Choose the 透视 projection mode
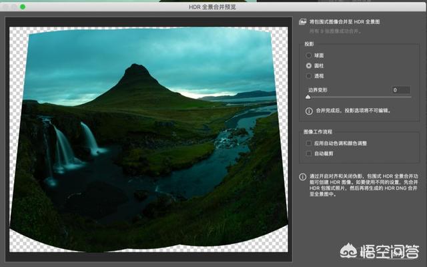Viewport: 427px width, 267px height. tap(309, 76)
